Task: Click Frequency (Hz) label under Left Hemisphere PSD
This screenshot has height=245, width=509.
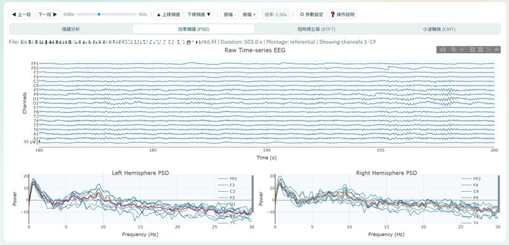Action: [x=140, y=234]
